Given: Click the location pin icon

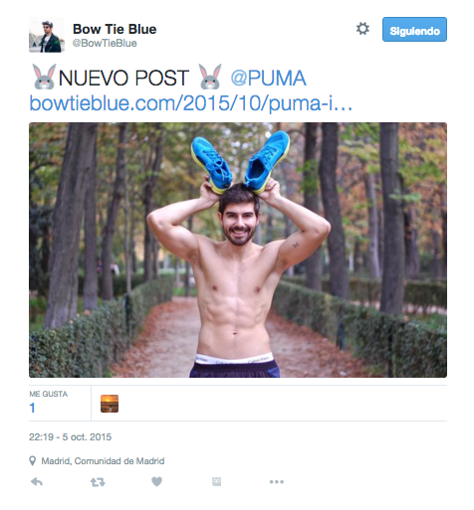Looking at the screenshot, I should (x=33, y=461).
